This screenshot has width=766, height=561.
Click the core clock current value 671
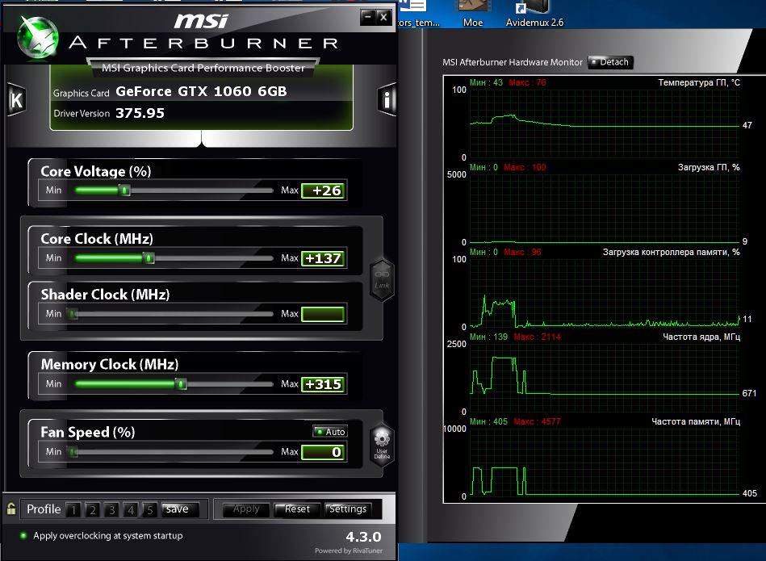click(x=749, y=393)
